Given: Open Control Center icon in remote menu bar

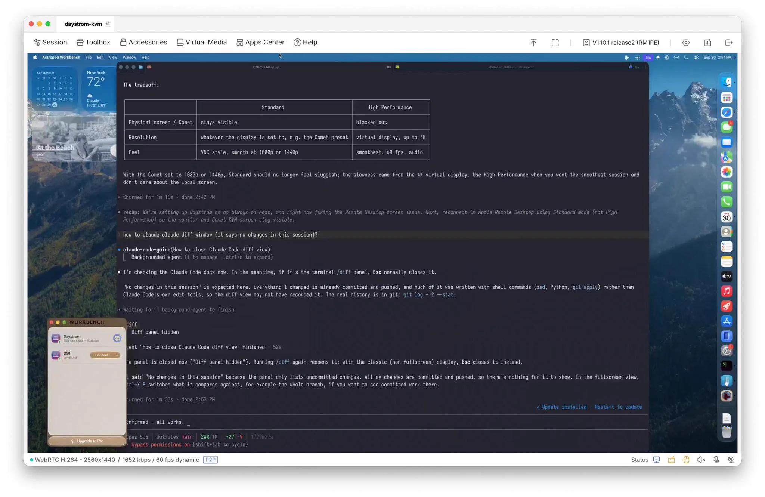Looking at the screenshot, I should tap(696, 58).
